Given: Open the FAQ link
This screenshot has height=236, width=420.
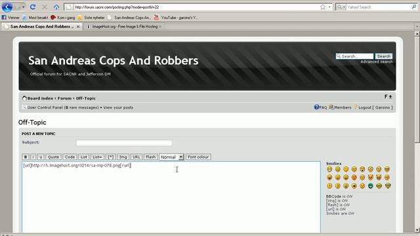Looking at the screenshot, I should pos(320,108).
